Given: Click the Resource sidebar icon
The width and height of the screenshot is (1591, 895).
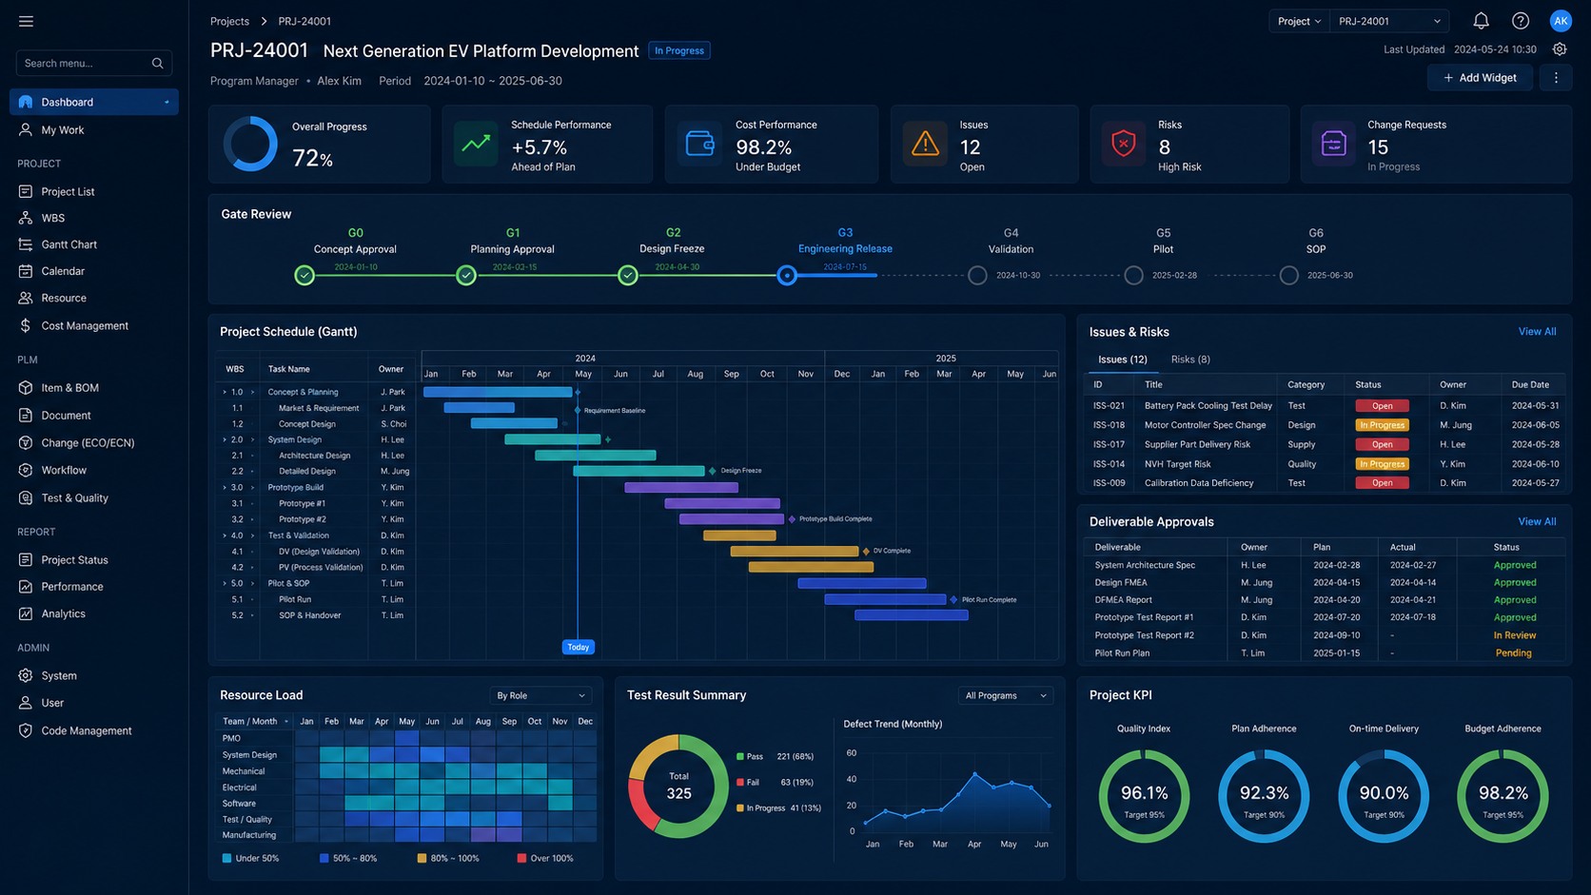Looking at the screenshot, I should click(26, 298).
